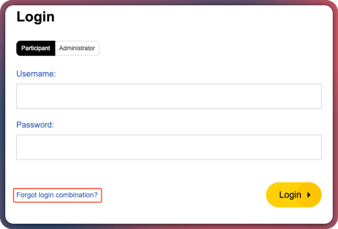The width and height of the screenshot is (338, 229).
Task: Click the dark circle on Login button
Action: click(x=309, y=195)
